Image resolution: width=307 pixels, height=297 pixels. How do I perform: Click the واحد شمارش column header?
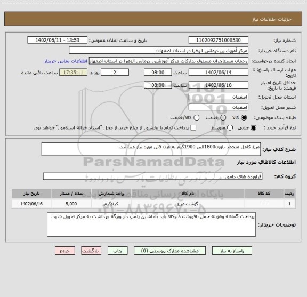tap(111, 194)
